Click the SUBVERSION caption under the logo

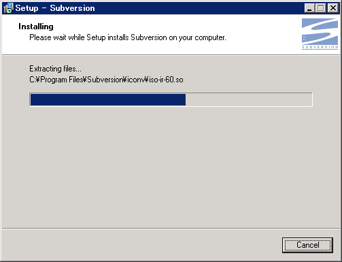(320, 47)
